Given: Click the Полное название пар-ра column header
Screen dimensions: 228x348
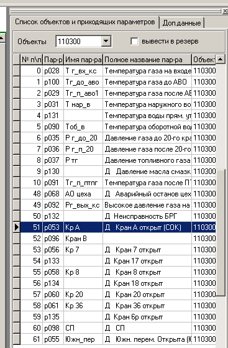Looking at the screenshot, I should tap(147, 60).
